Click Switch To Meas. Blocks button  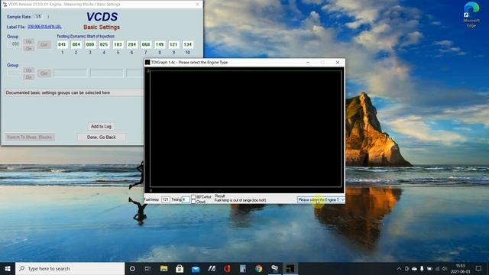tap(30, 137)
